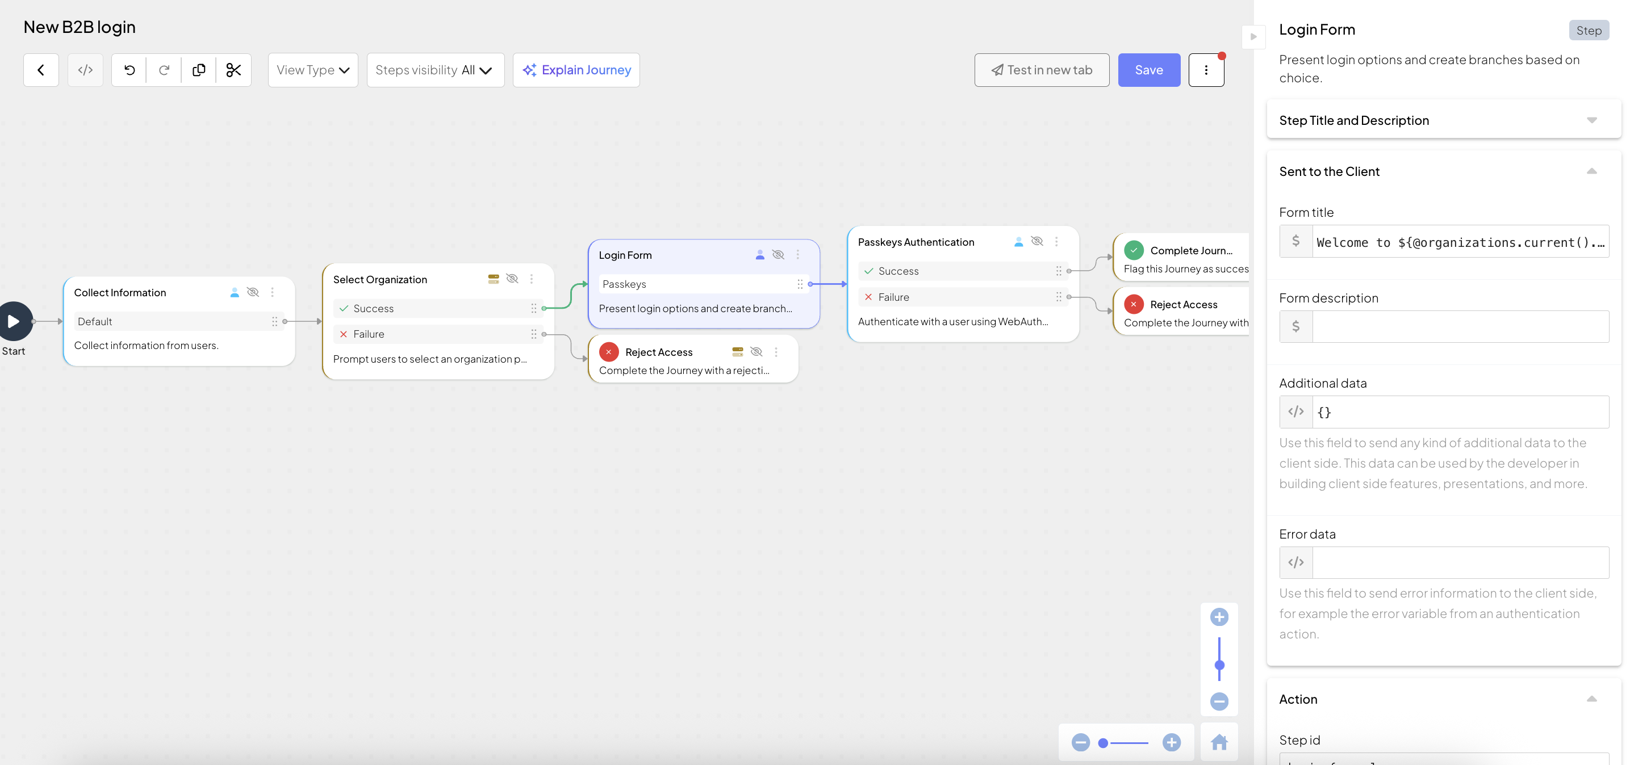Open the View Type dropdown
Screen dimensions: 1630x765
pos(312,70)
